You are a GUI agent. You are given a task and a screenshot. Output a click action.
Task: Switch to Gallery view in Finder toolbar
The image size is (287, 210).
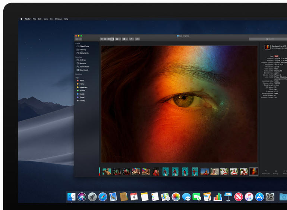(x=112, y=39)
